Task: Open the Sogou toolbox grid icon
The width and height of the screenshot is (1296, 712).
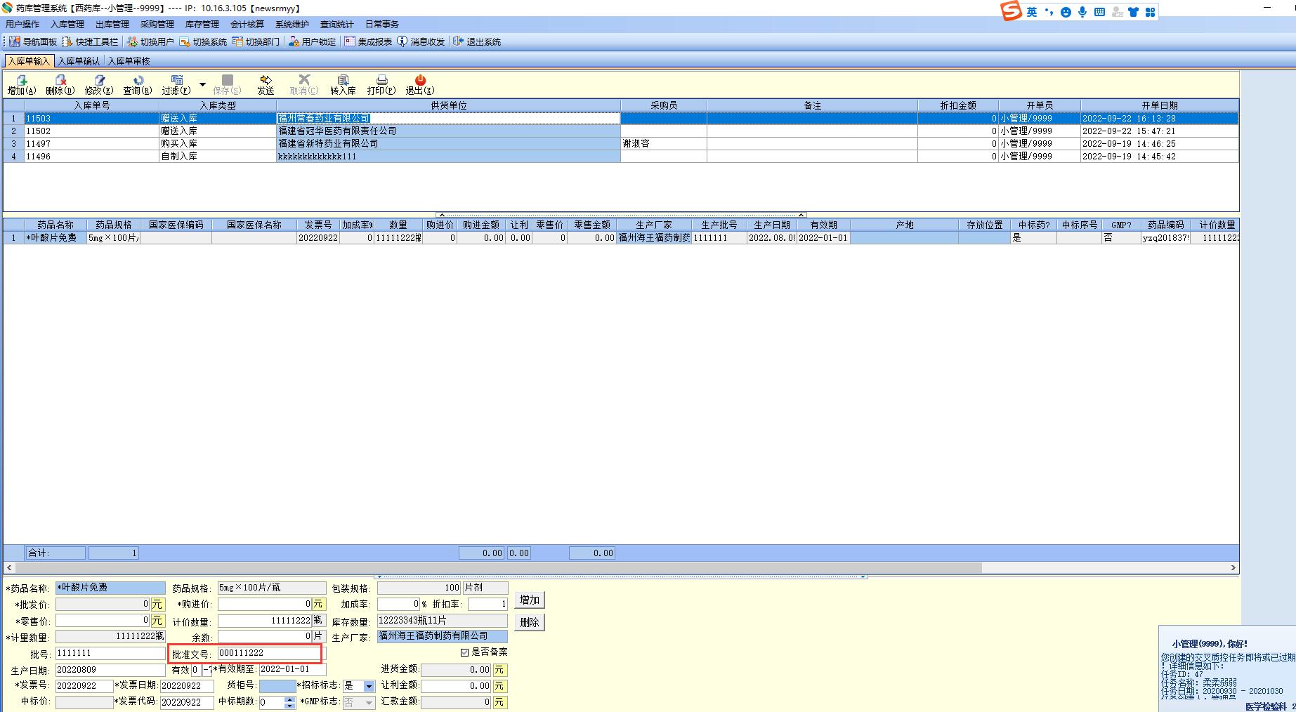Action: coord(1150,12)
